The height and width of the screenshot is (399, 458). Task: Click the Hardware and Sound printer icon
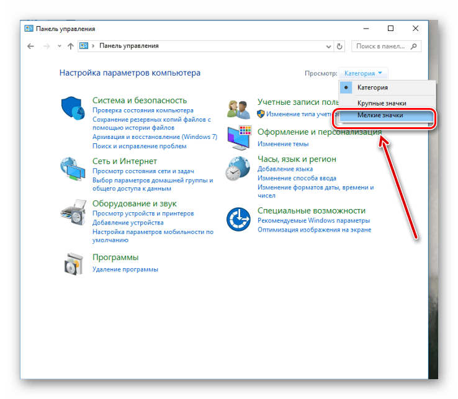click(73, 212)
